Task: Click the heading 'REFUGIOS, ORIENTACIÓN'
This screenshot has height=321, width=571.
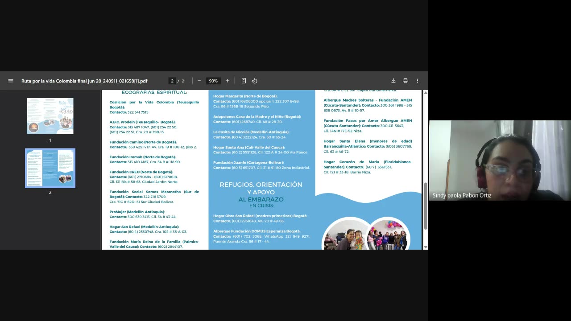Action: point(261,185)
